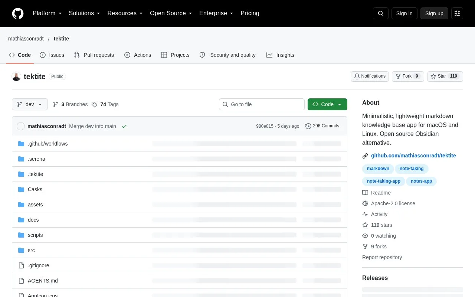Fork the tektite repository

[x=408, y=76]
